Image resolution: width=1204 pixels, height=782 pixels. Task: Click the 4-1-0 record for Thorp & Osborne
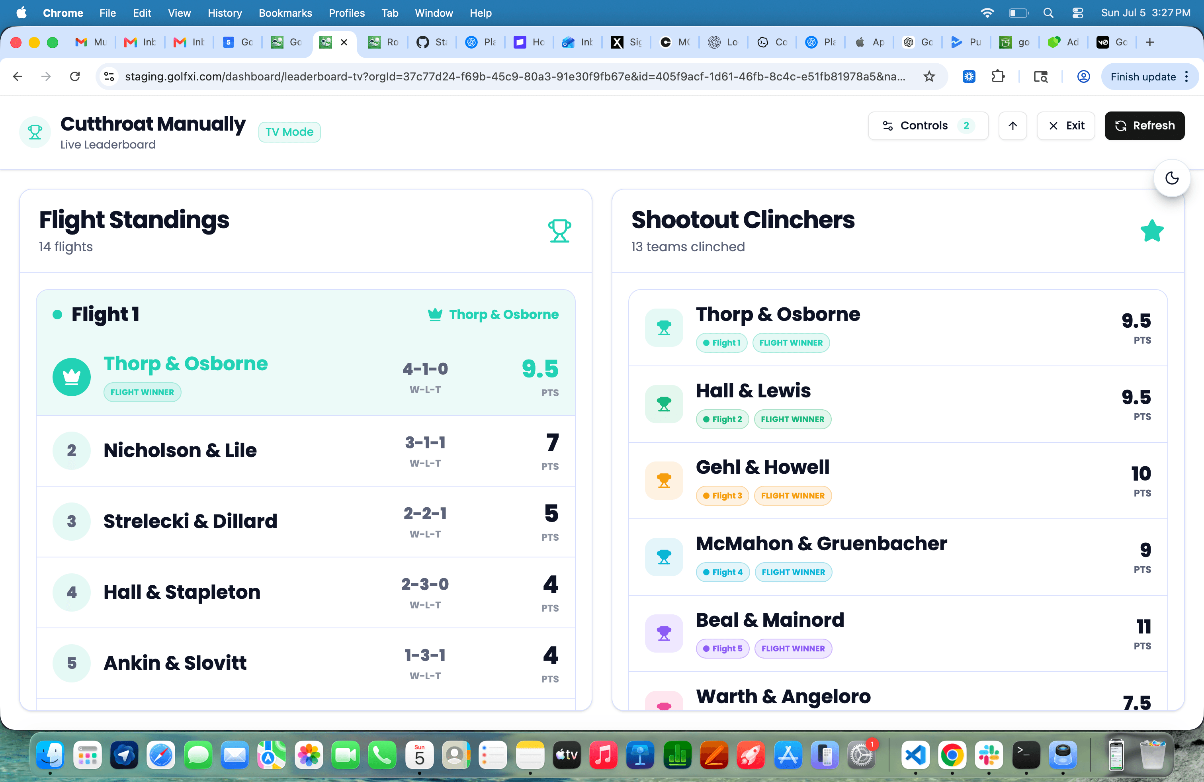[425, 369]
